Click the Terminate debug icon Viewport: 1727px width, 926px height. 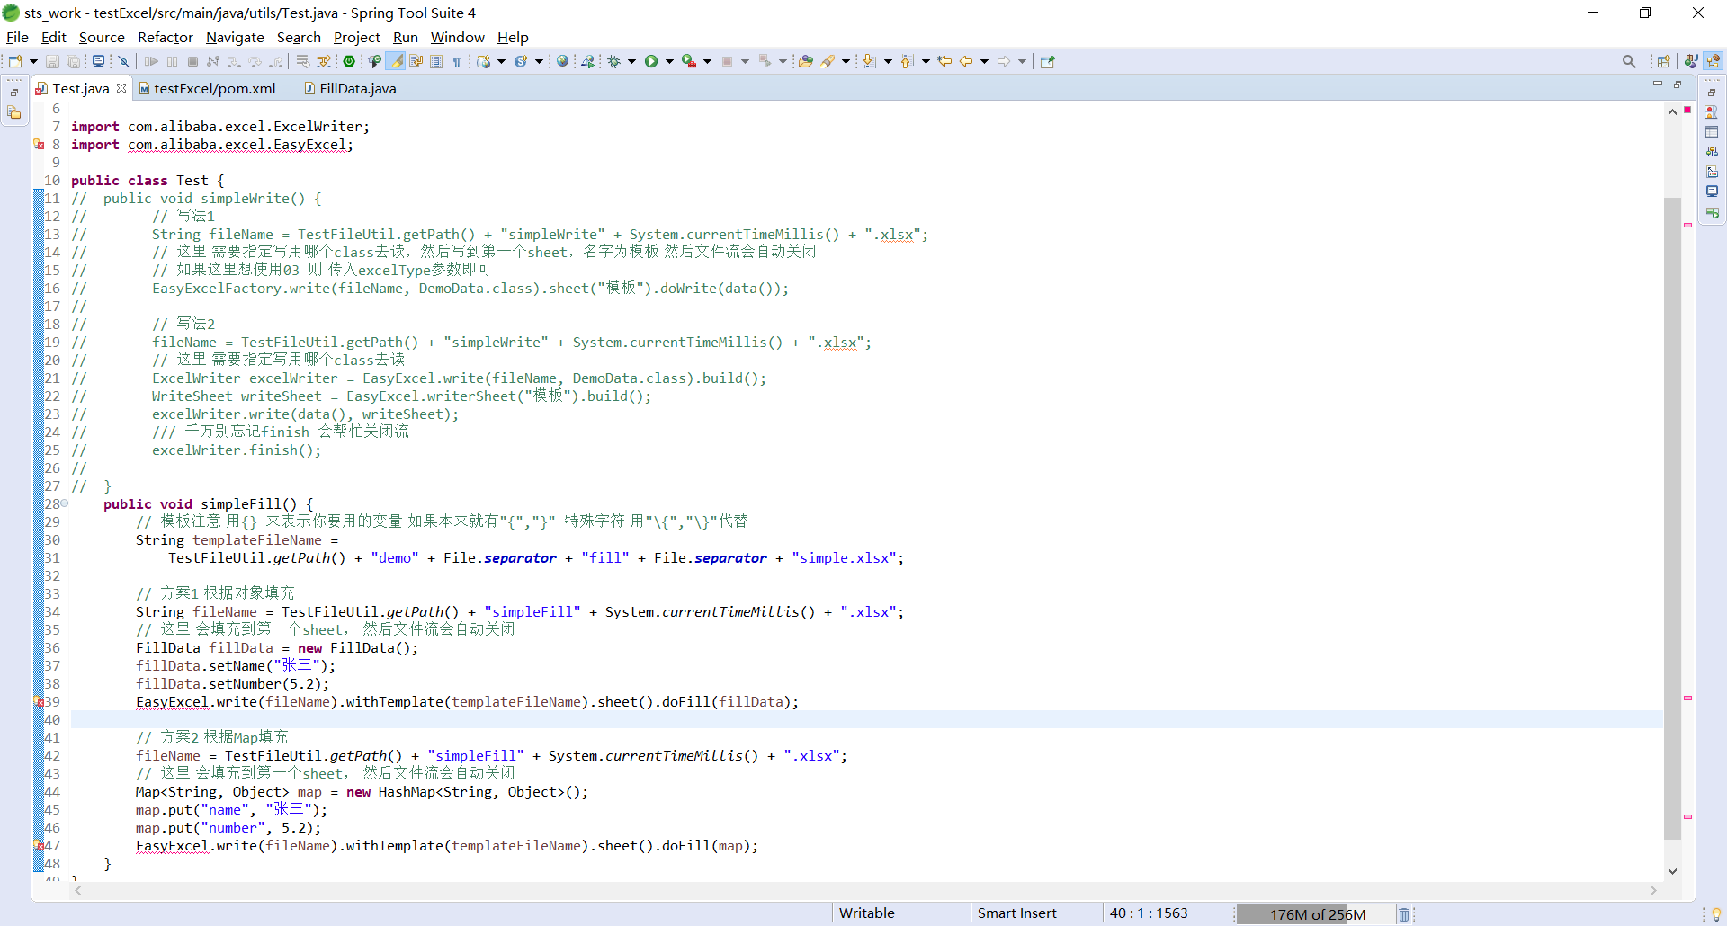click(192, 61)
